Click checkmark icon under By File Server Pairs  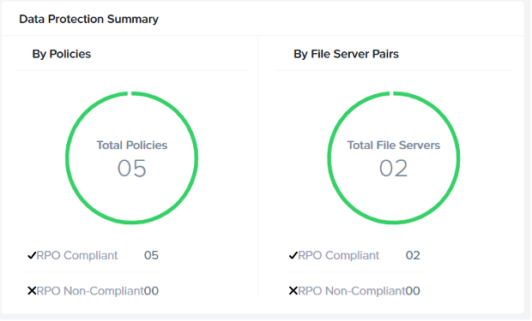[293, 255]
